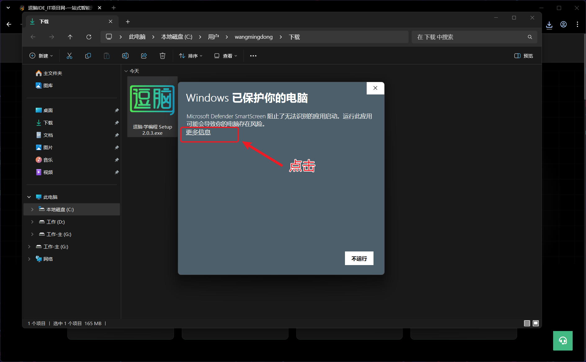The width and height of the screenshot is (586, 362).
Task: Open browser three-dot menu
Action: [577, 24]
